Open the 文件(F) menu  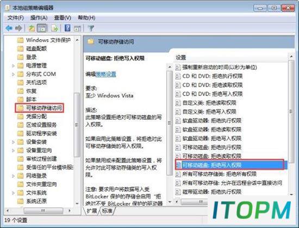click(15, 18)
